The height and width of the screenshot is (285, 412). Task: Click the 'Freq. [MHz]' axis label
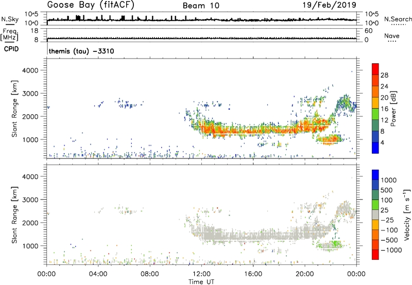10,35
